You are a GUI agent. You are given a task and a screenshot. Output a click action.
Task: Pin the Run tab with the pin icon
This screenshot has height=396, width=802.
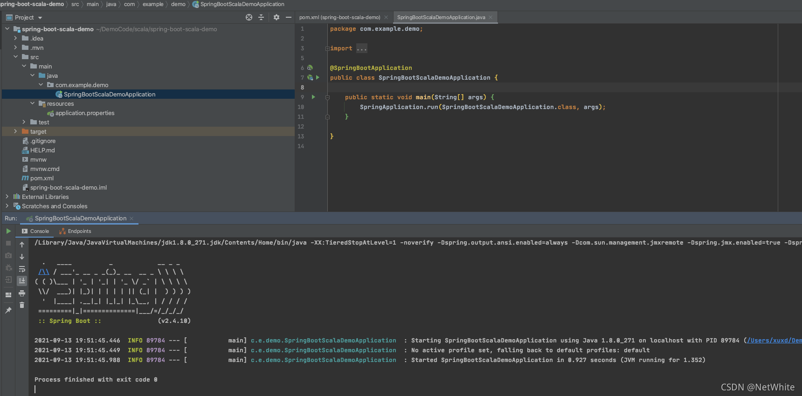tap(8, 310)
